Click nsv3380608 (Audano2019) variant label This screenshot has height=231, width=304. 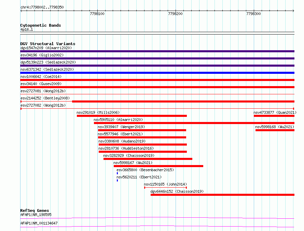tap(122, 141)
